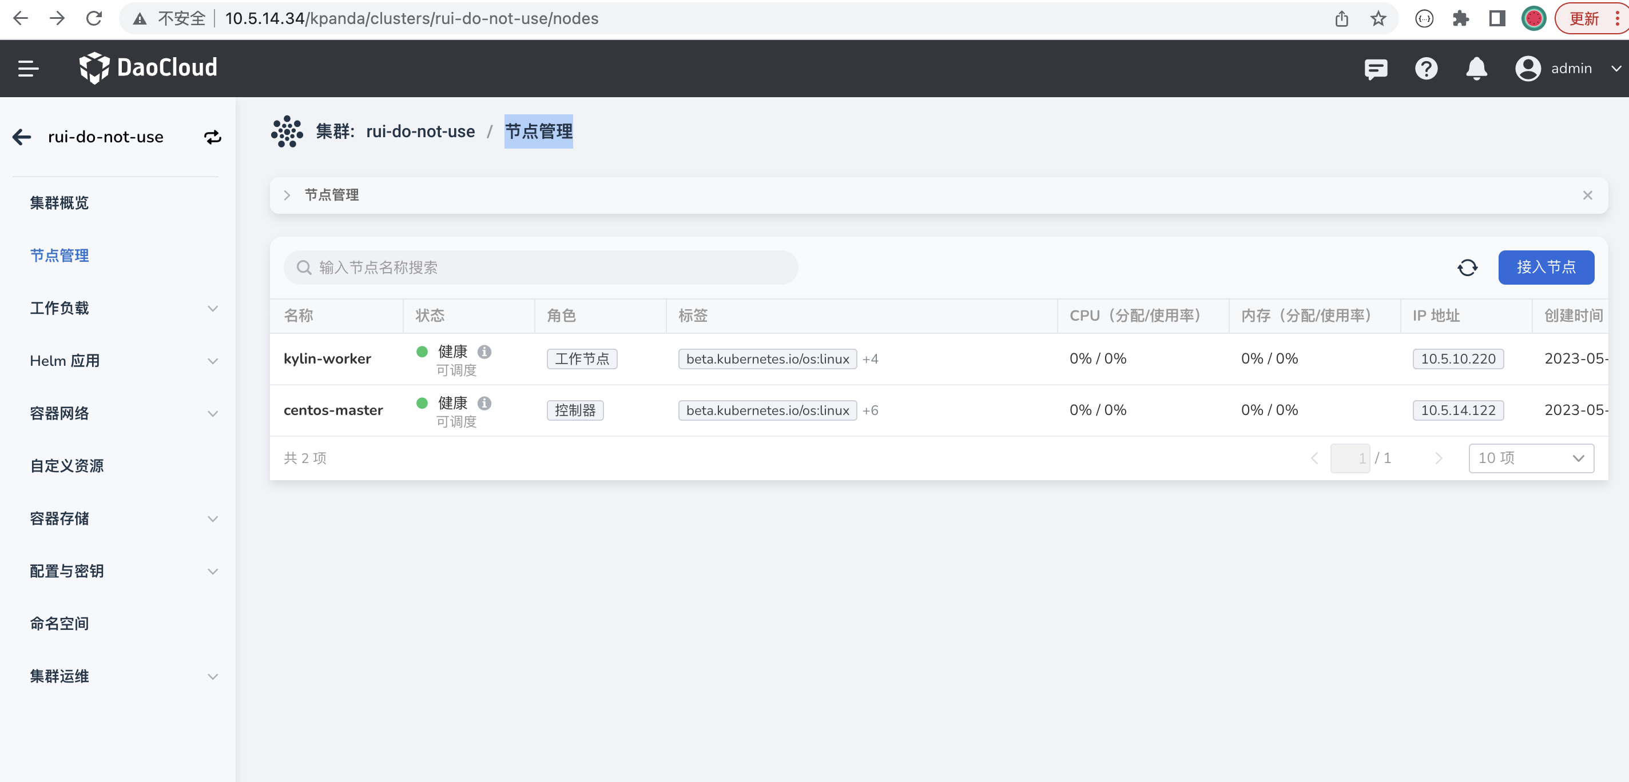Click the 工作节点 role tag
The height and width of the screenshot is (782, 1629).
coord(582,358)
